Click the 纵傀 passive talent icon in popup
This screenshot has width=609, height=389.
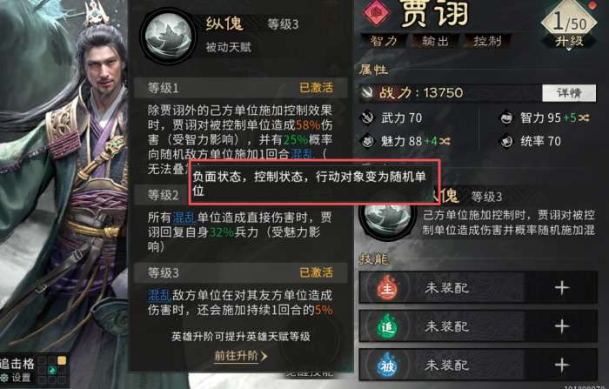168,37
